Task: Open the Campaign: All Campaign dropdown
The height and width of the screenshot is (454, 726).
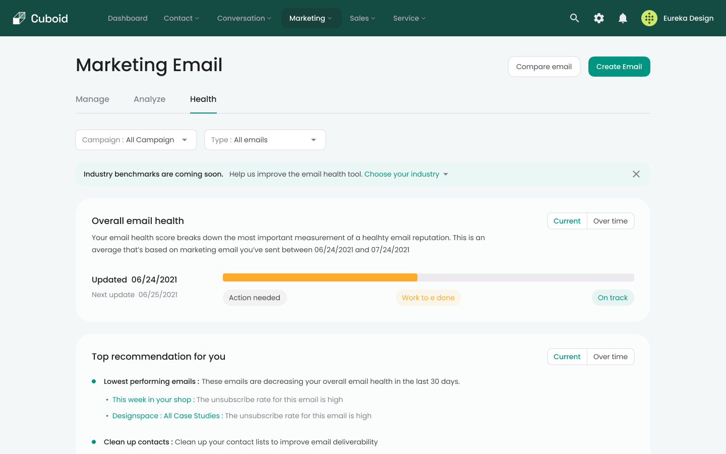Action: [136, 140]
